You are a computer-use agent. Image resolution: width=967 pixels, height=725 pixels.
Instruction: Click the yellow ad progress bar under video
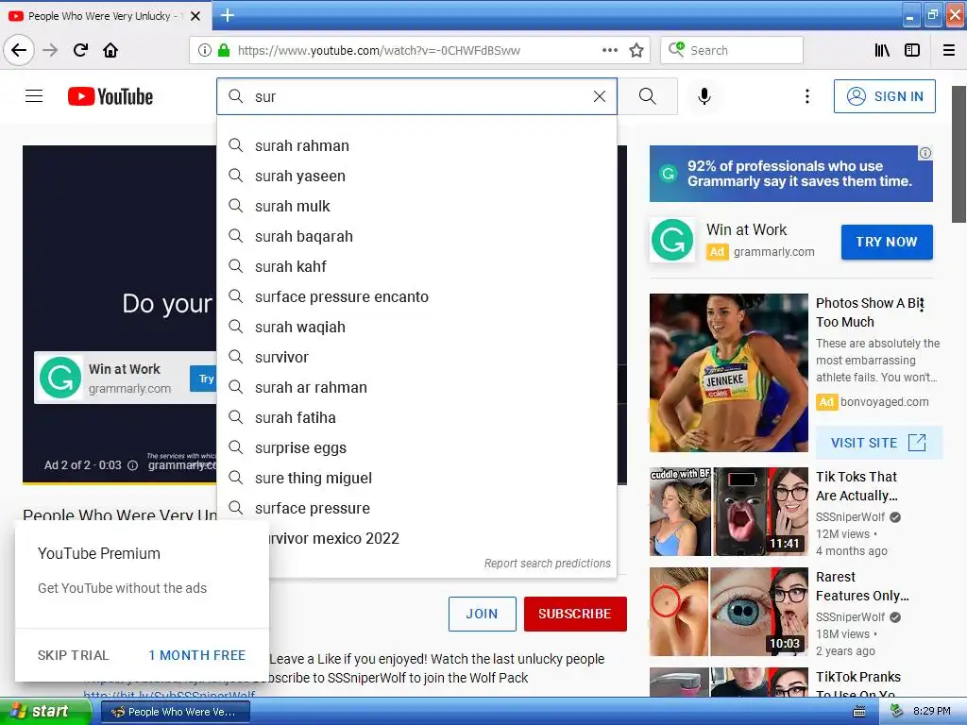(120, 483)
